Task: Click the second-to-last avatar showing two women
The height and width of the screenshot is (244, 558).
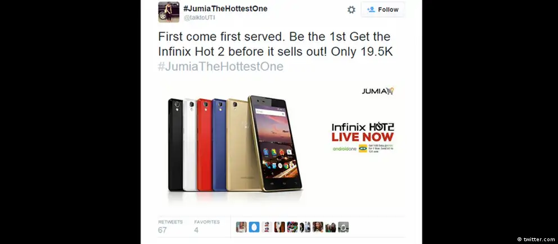Action: click(x=331, y=227)
